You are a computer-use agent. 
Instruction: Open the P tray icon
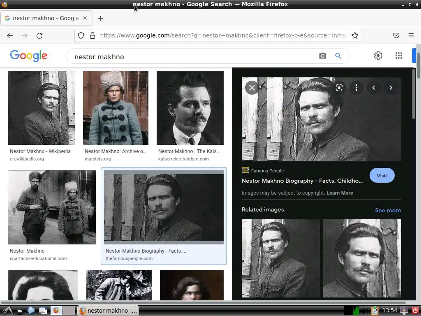[375, 311]
